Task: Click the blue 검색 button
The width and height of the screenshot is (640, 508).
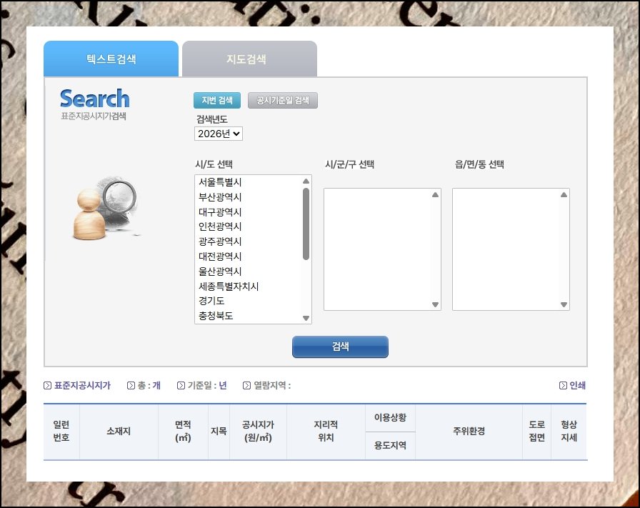Action: click(x=341, y=347)
